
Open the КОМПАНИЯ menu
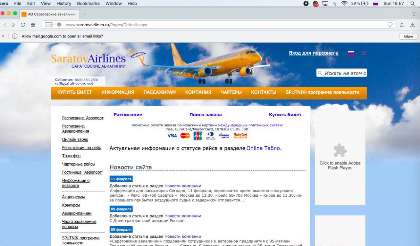(x=198, y=92)
